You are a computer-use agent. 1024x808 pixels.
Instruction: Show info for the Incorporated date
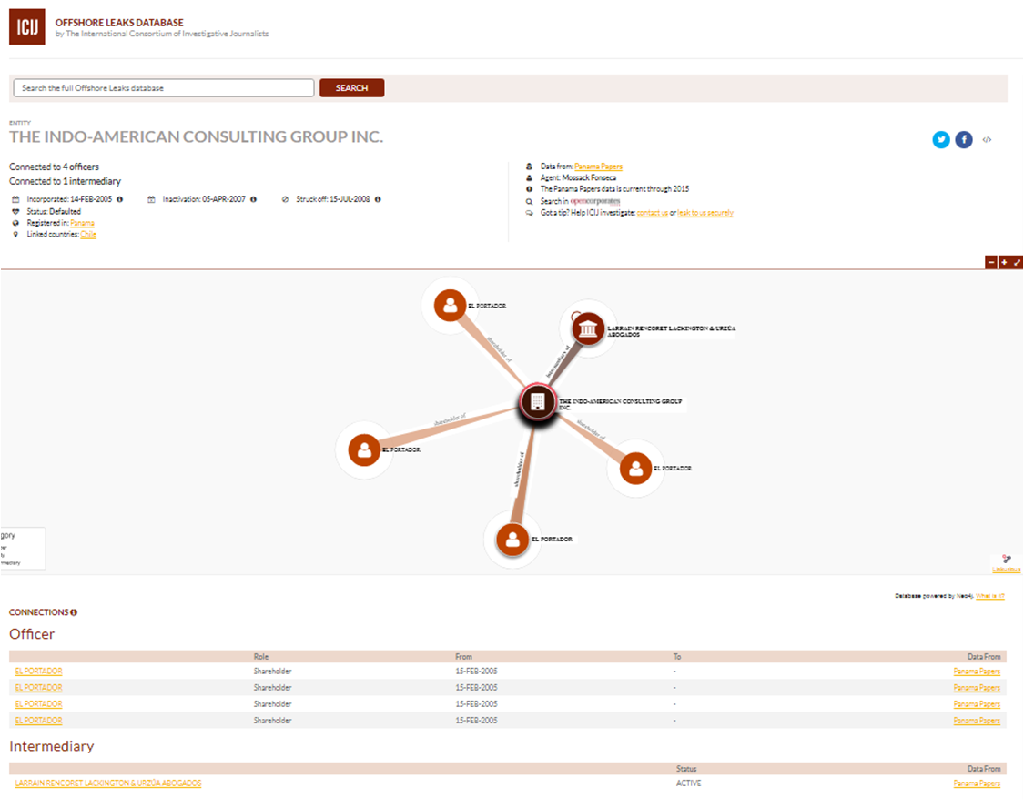pos(119,199)
